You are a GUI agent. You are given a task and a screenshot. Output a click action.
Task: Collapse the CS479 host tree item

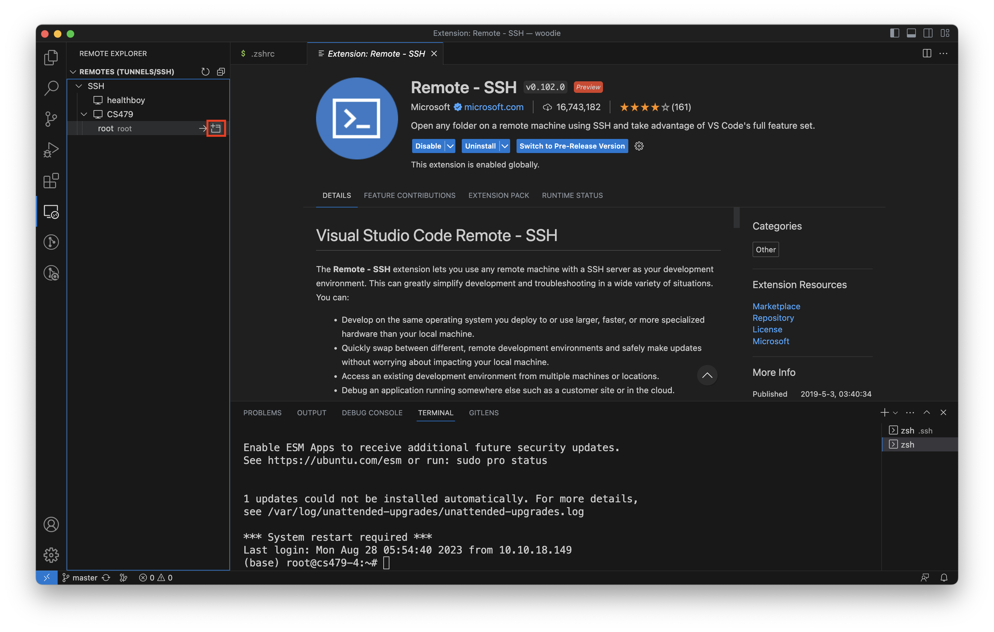(84, 114)
